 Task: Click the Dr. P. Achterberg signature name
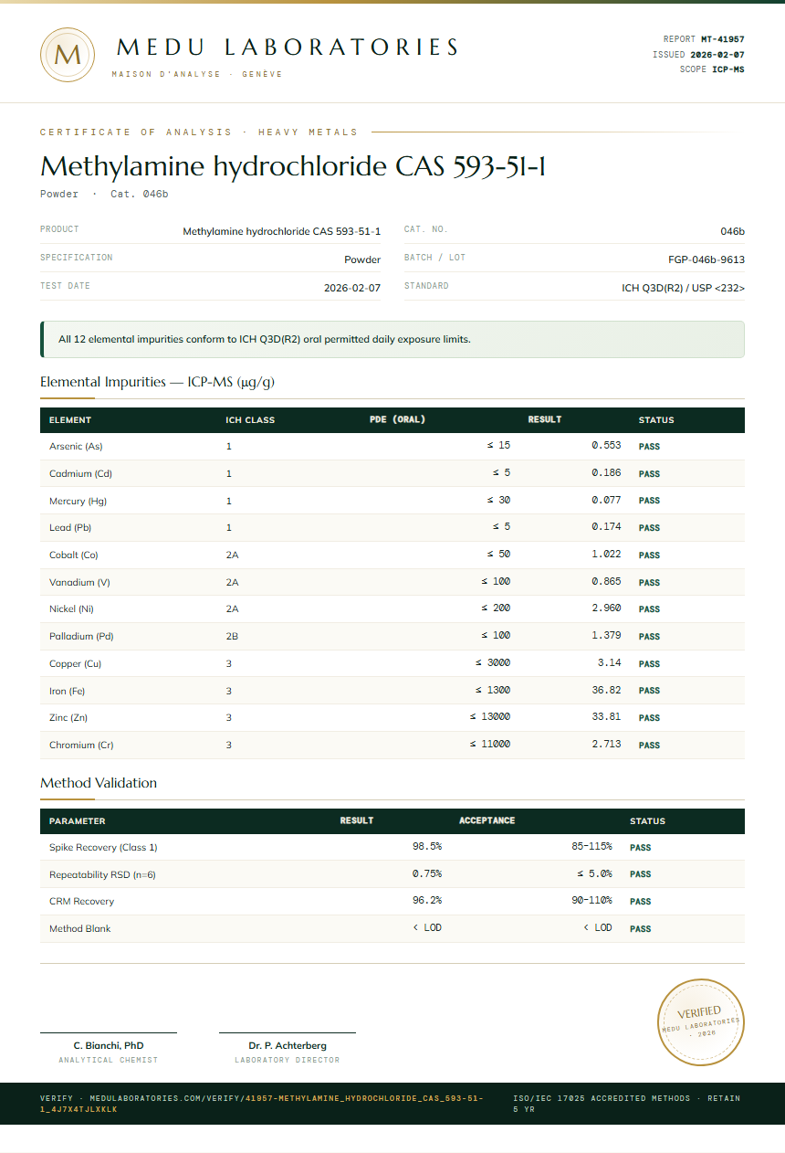click(x=288, y=1045)
